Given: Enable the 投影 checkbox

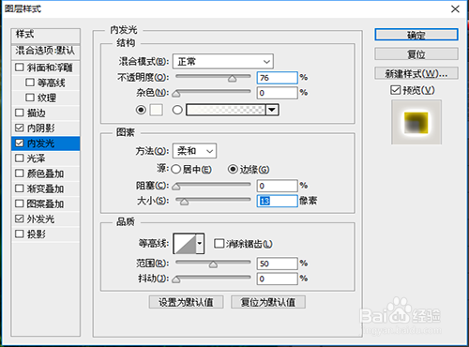Looking at the screenshot, I should tap(20, 234).
